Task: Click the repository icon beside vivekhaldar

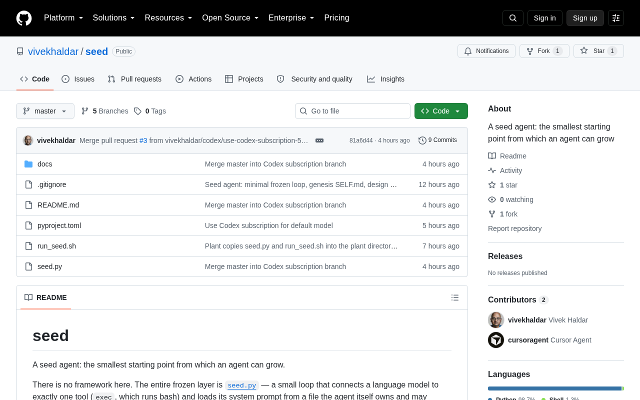Action: coord(20,51)
